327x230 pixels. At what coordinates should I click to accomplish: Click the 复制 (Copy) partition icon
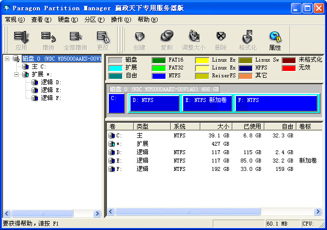(x=166, y=39)
